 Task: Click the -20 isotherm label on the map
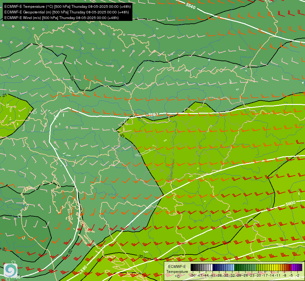[x=141, y=256]
